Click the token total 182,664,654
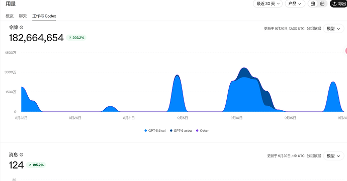Screen dimensions: 347x181 click(x=36, y=38)
